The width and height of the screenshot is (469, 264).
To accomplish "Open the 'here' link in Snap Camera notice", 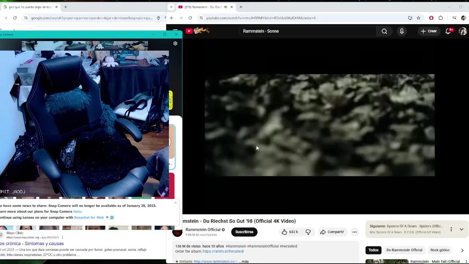I will click(x=77, y=212).
